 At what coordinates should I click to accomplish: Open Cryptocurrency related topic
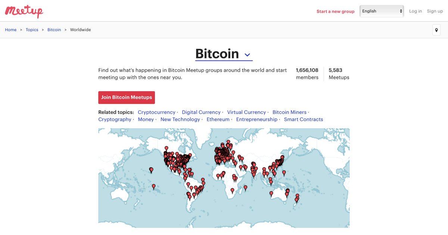(x=156, y=112)
